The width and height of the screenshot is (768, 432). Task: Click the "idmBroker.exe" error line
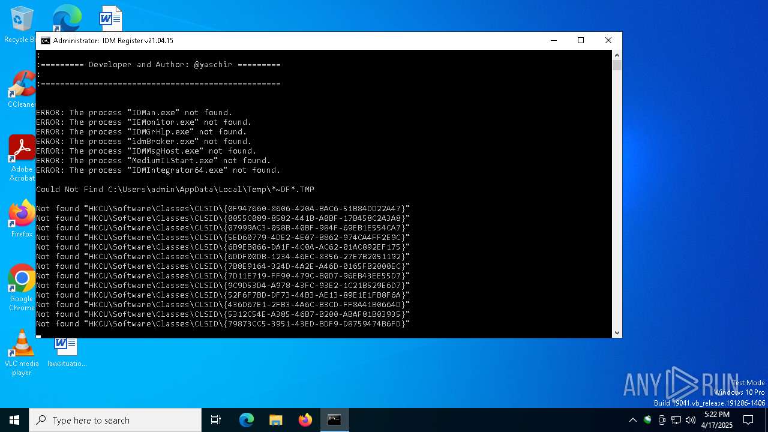(x=144, y=142)
